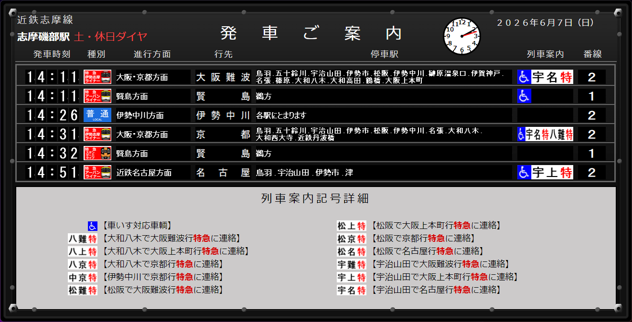Image resolution: width=632 pixels, height=322 pixels.
Task: Click the wheelchair icon in the 14:51 名古屋 row
Action: pyautogui.click(x=525, y=172)
